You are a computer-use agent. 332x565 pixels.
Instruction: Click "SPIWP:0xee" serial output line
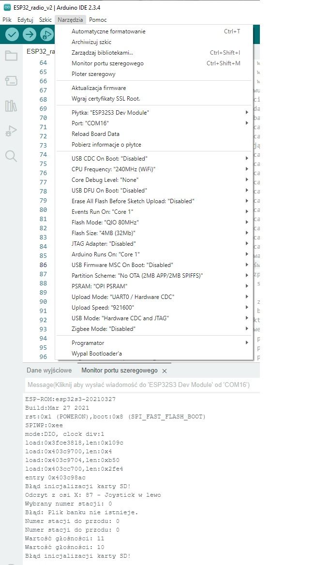[44, 426]
